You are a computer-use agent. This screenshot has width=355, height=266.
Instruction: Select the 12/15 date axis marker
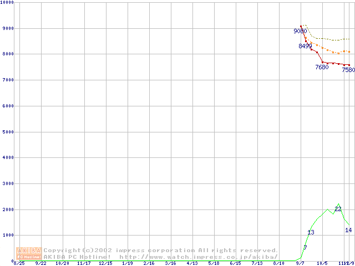click(105, 264)
